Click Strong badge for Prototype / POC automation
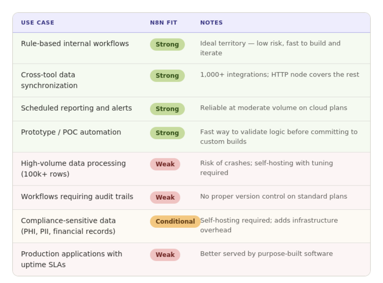383x283 pixels. 167,133
